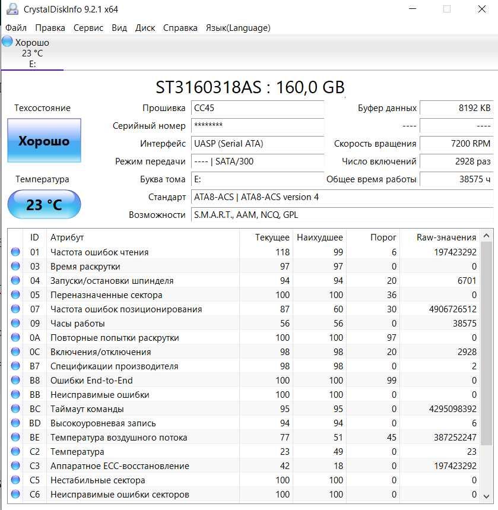This screenshot has width=498, height=510.
Task: Open the Диск menu
Action: [x=145, y=28]
